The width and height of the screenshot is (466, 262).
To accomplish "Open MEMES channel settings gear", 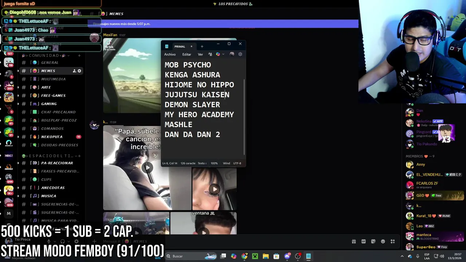I will click(79, 71).
